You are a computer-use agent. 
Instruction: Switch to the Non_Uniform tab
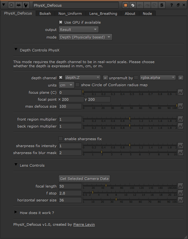click(70, 14)
